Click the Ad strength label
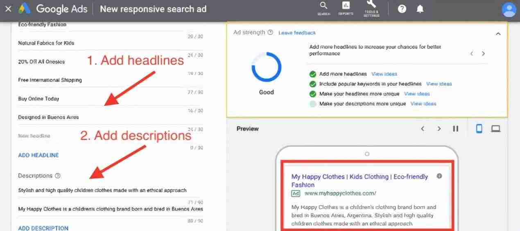This screenshot has width=520, height=231. tap(249, 32)
